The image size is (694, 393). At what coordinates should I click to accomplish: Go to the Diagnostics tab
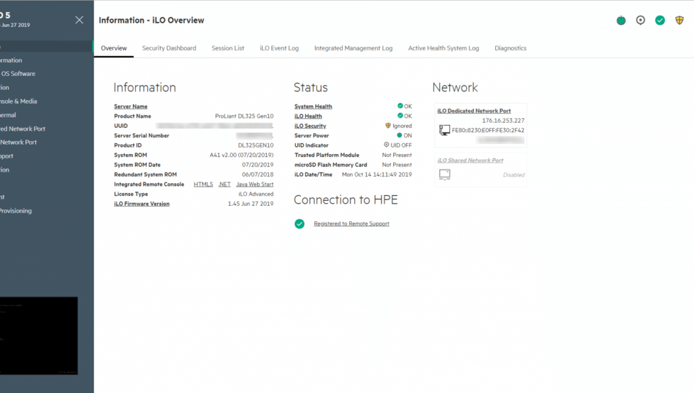pos(510,48)
